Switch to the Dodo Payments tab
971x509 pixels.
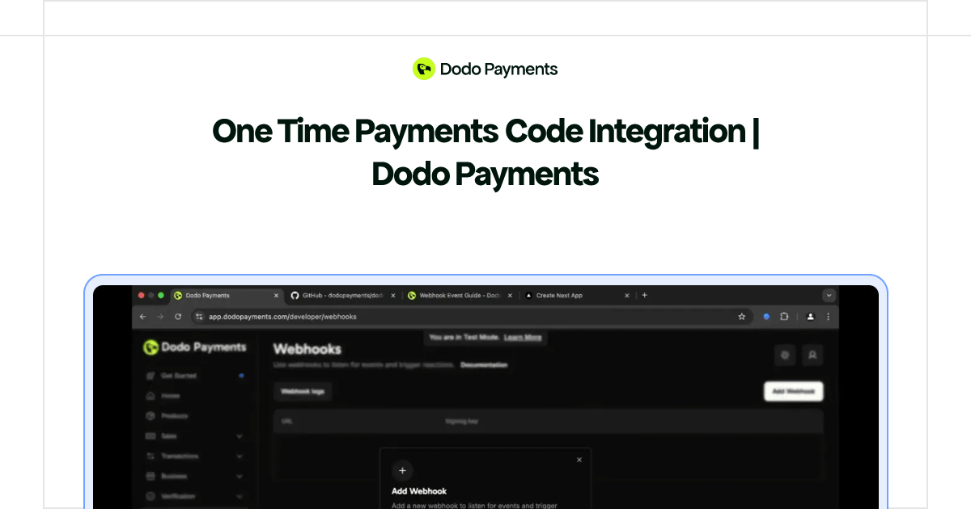pyautogui.click(x=227, y=296)
